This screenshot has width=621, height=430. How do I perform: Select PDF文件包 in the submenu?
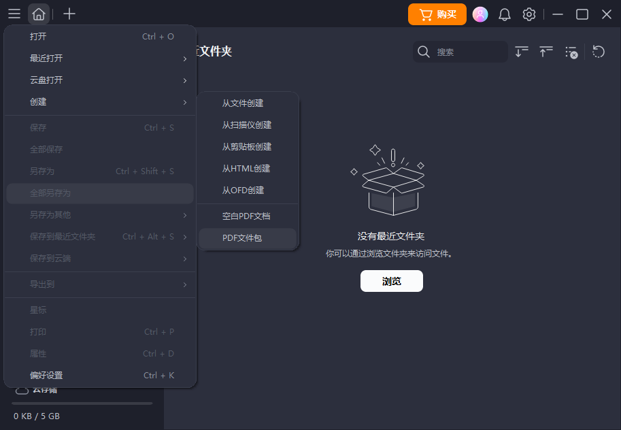248,237
